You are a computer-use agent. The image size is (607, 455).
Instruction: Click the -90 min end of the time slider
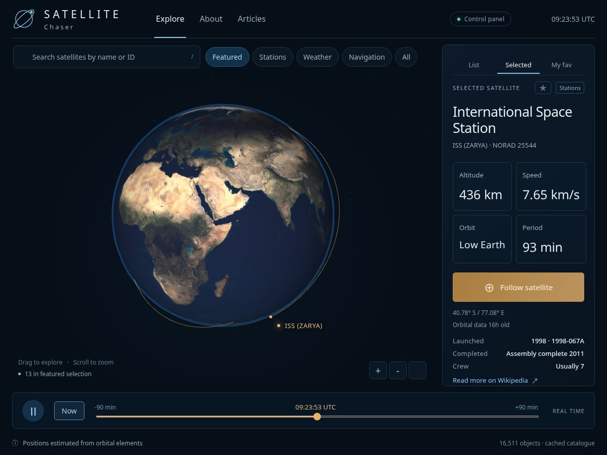105,407
